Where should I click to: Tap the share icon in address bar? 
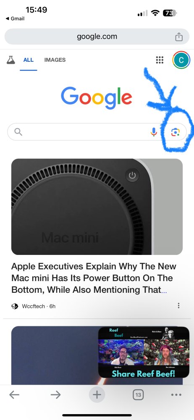pos(179,37)
